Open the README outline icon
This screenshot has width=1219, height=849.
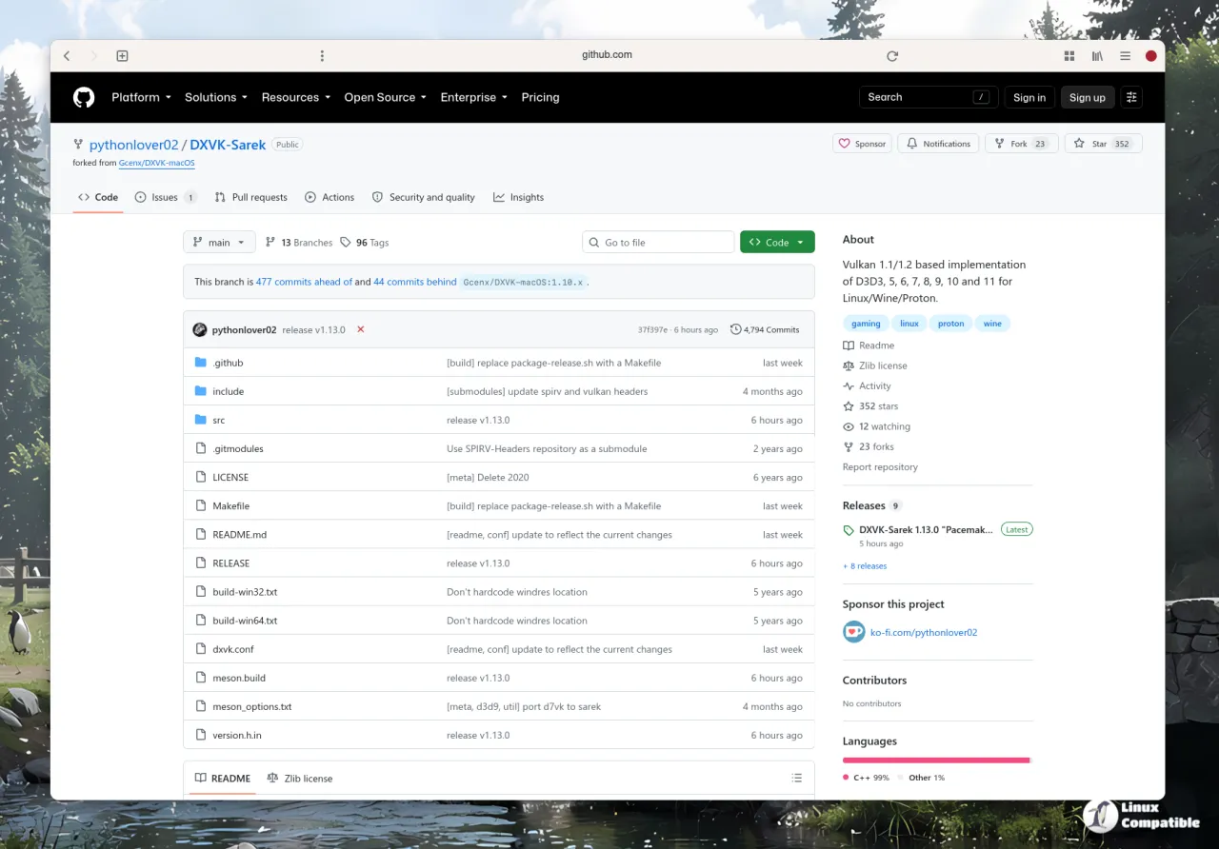click(796, 778)
